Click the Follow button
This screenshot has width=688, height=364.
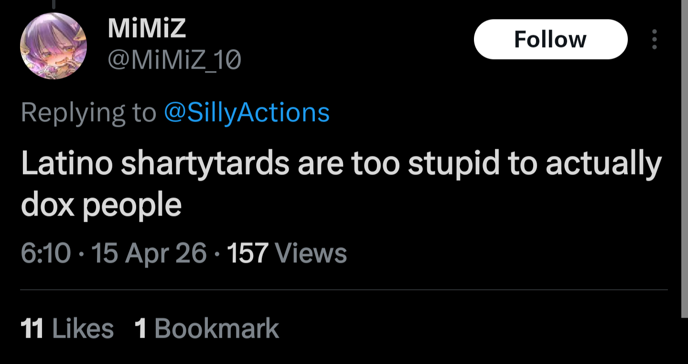(550, 39)
